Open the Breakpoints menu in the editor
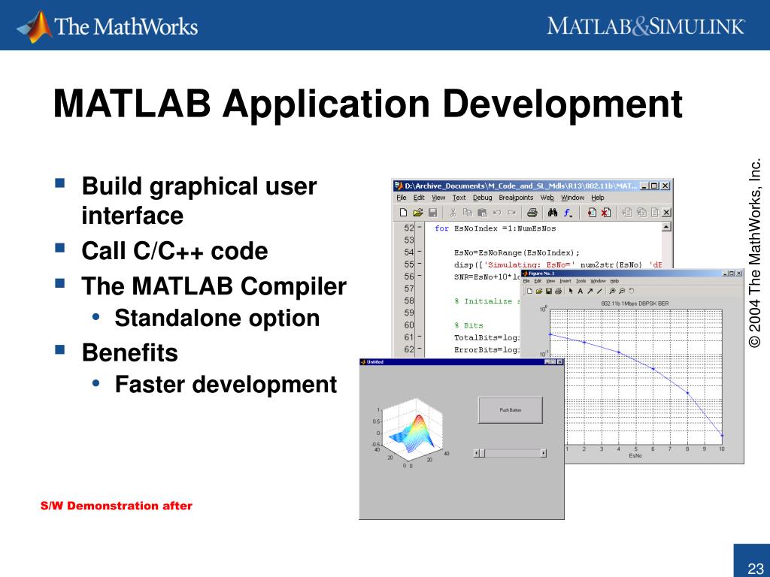 516,198
